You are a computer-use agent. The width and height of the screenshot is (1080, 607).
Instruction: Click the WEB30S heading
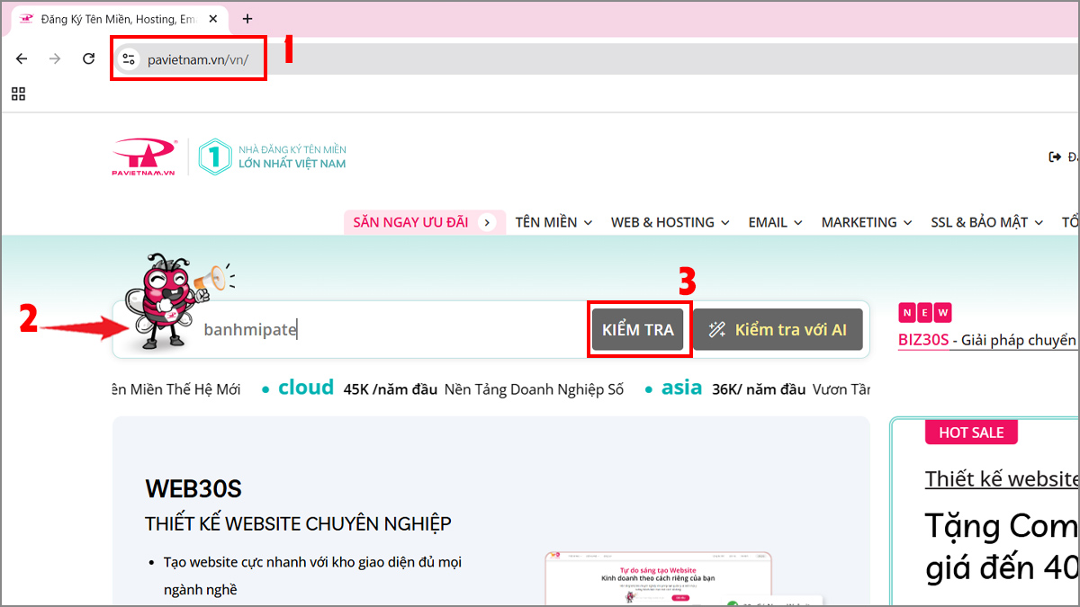193,488
